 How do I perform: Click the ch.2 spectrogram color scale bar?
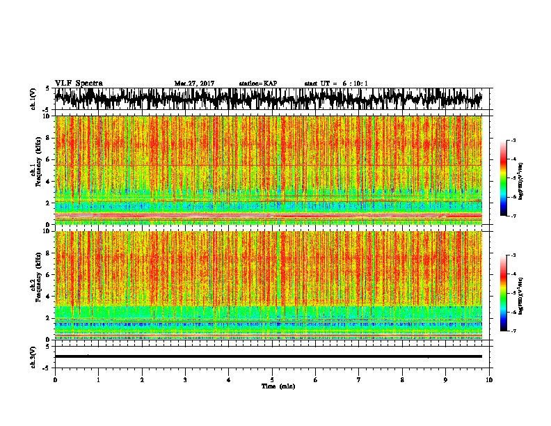[x=503, y=293]
